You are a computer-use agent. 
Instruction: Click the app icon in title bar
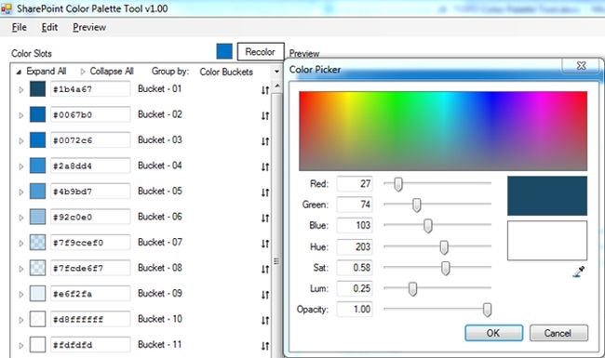point(7,8)
